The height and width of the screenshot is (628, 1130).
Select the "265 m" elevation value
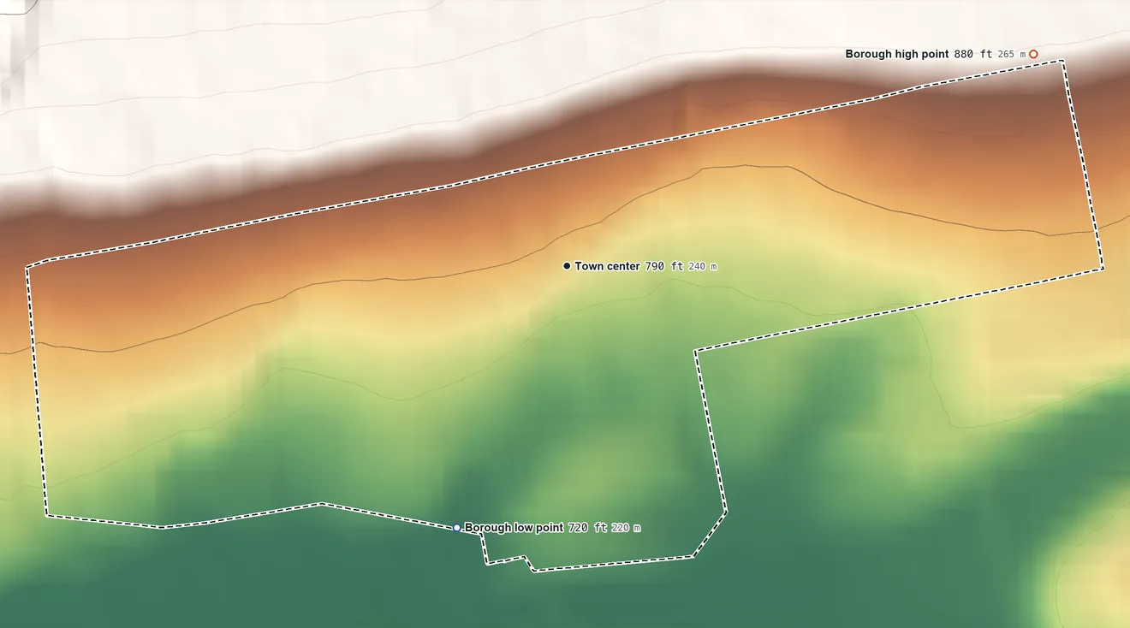pos(1012,54)
